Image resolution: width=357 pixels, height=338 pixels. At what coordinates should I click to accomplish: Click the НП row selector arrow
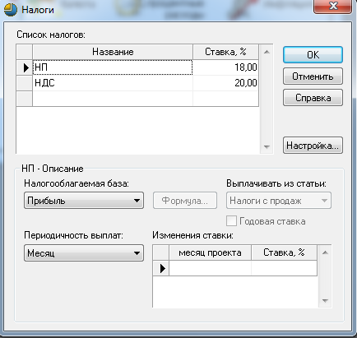[26, 67]
